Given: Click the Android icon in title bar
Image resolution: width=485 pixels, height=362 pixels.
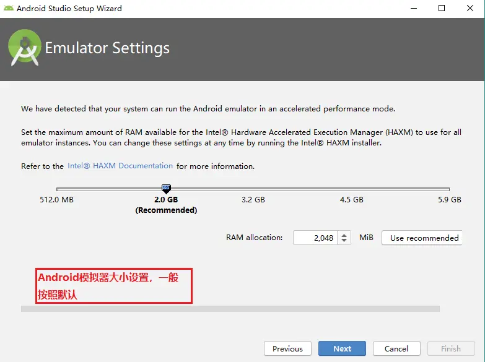Looking at the screenshot, I should [8, 8].
